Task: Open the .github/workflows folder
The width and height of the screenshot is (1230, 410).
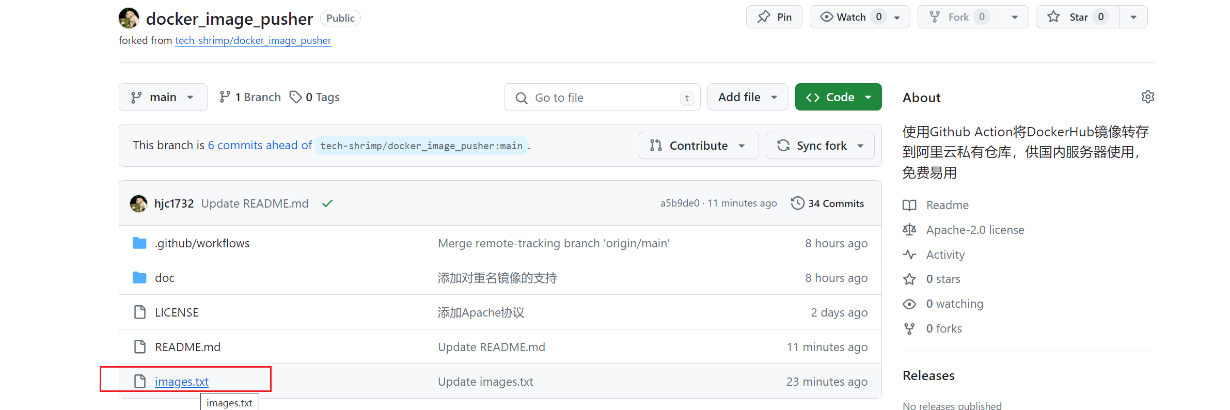Action: (202, 243)
